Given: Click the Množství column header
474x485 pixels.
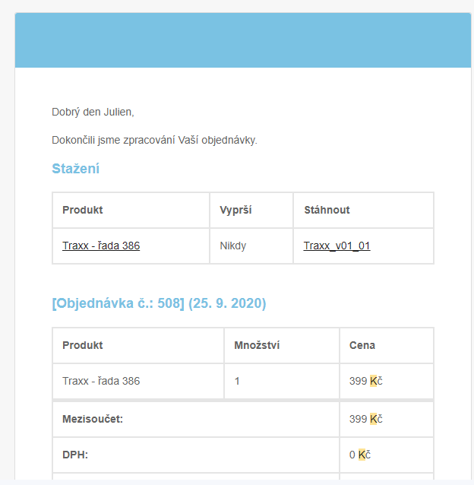Looking at the screenshot, I should [257, 345].
